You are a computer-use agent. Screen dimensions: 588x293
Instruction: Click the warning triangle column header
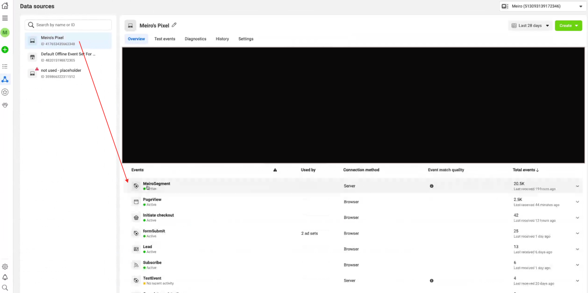click(x=275, y=170)
